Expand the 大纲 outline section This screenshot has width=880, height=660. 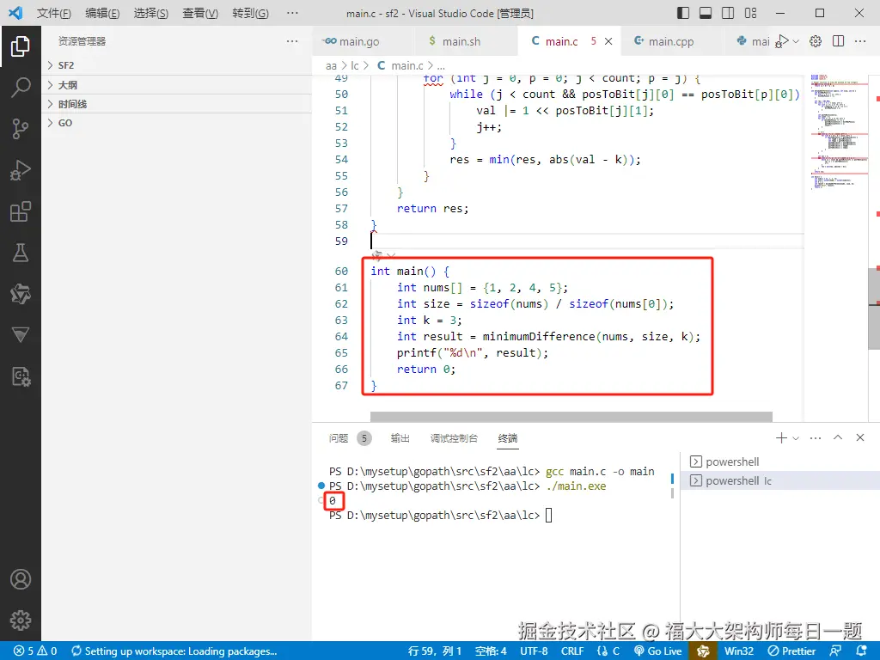coord(176,85)
